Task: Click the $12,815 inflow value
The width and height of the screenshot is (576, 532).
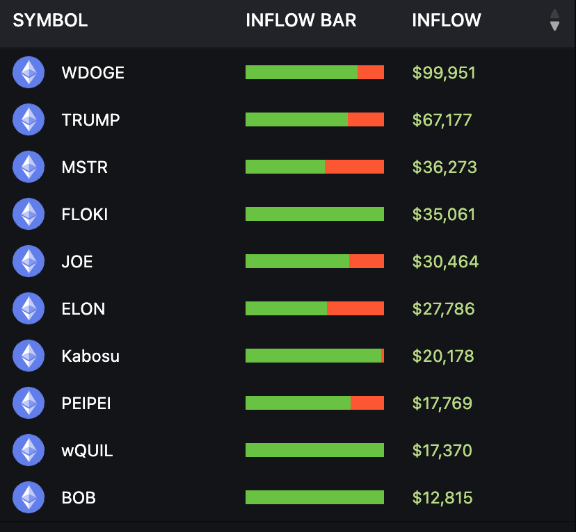Action: pos(442,497)
